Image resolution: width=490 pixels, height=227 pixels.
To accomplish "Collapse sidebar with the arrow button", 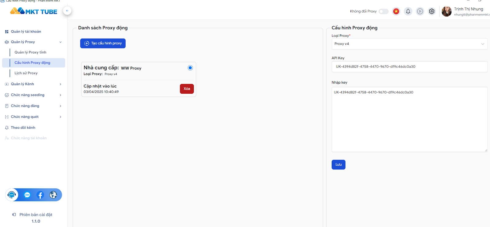I will tap(67, 11).
